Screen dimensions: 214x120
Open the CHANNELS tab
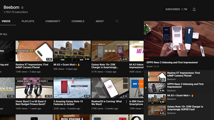(x=78, y=21)
